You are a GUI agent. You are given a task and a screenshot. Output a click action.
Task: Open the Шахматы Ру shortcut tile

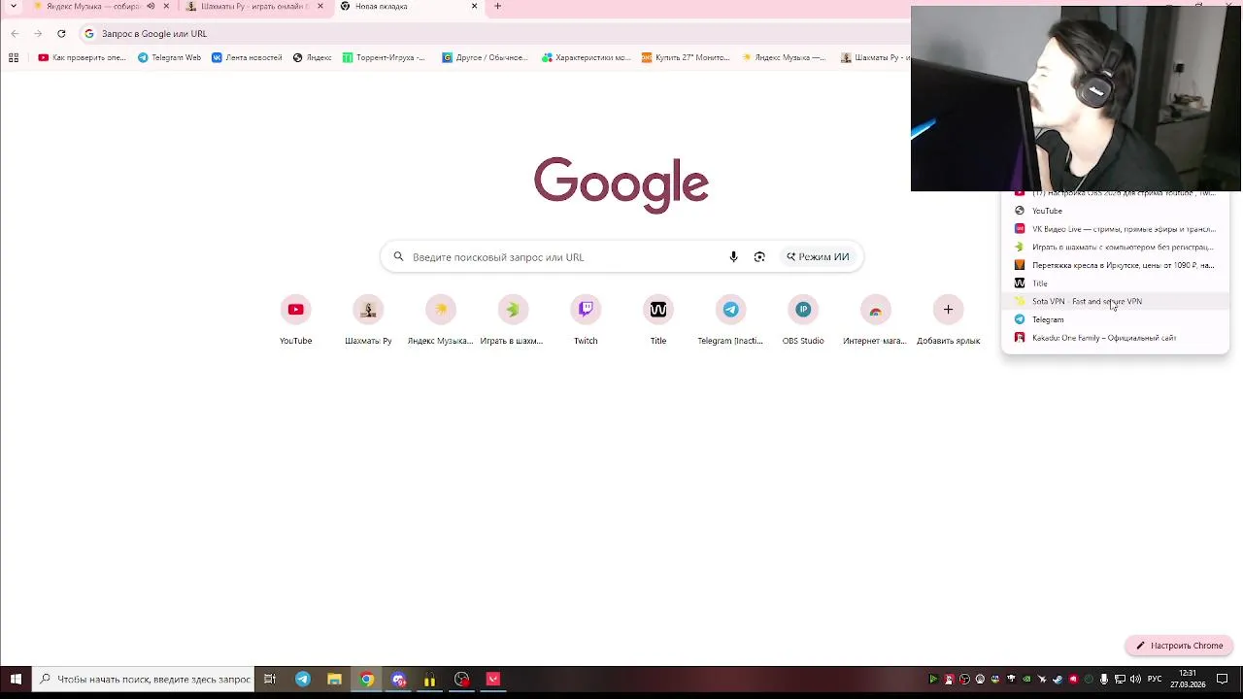click(x=368, y=320)
